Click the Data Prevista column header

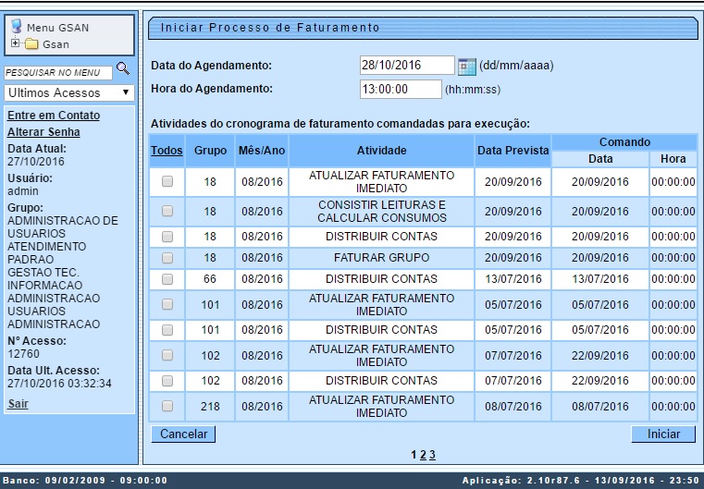tap(513, 151)
